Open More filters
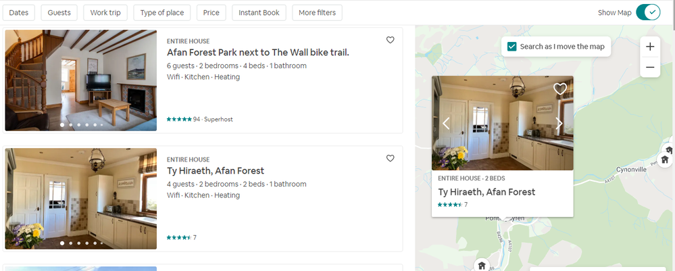Viewport: 675px width, 271px height. (x=318, y=13)
